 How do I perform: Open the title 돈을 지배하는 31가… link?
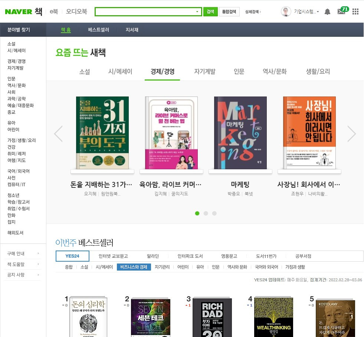click(101, 184)
